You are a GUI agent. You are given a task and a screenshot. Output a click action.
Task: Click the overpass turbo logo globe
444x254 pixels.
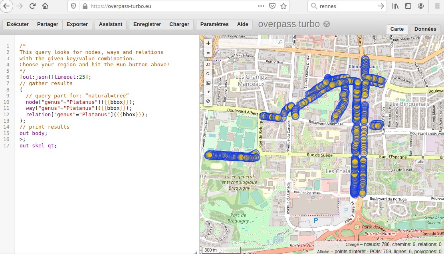coord(325,24)
